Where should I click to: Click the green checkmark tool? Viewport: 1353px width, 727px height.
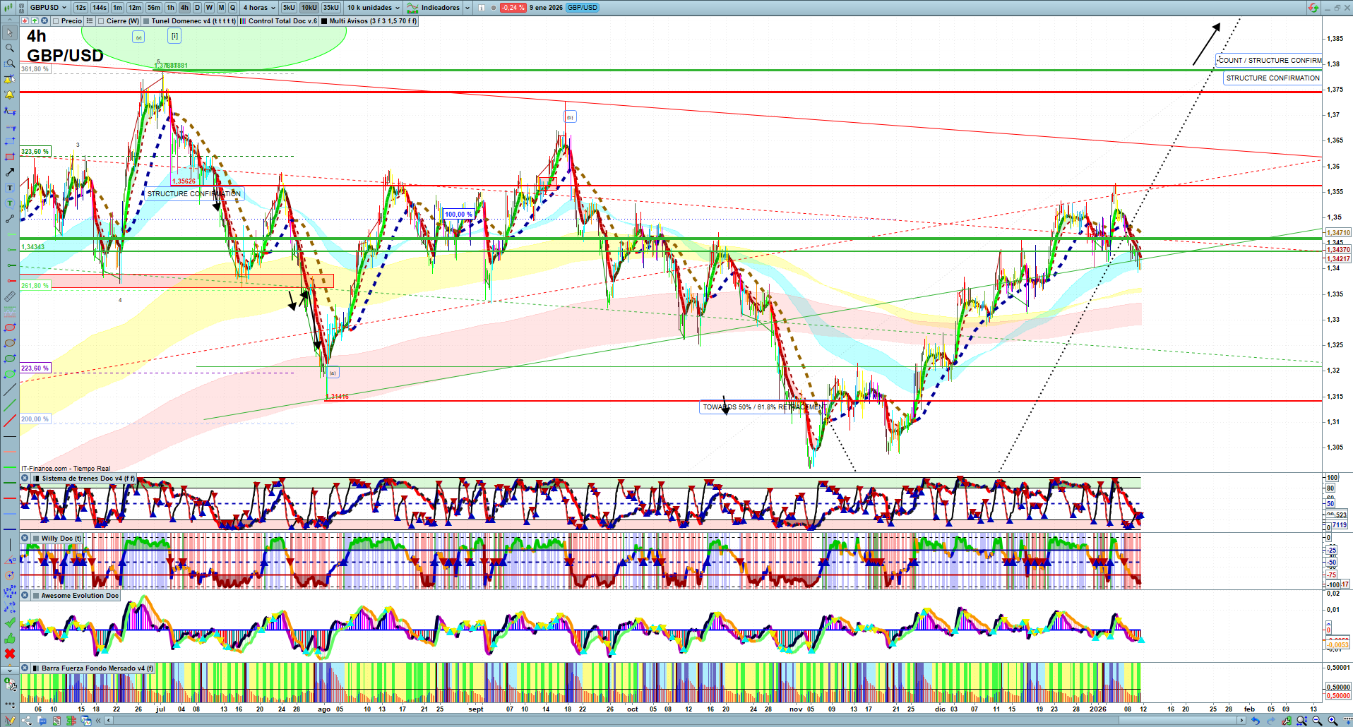pos(10,623)
